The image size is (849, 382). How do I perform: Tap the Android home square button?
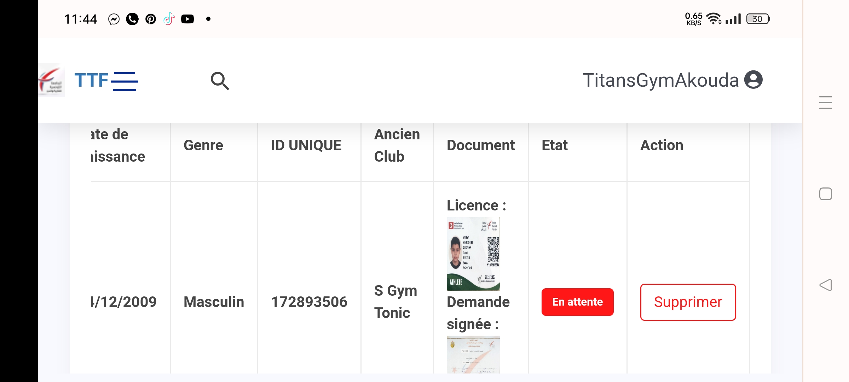(825, 194)
